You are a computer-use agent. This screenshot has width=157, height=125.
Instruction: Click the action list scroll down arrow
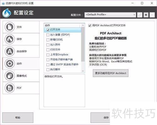(83, 71)
